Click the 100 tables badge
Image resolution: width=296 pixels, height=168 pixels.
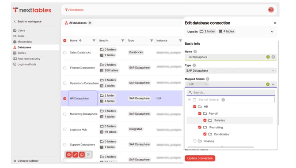click(x=109, y=70)
